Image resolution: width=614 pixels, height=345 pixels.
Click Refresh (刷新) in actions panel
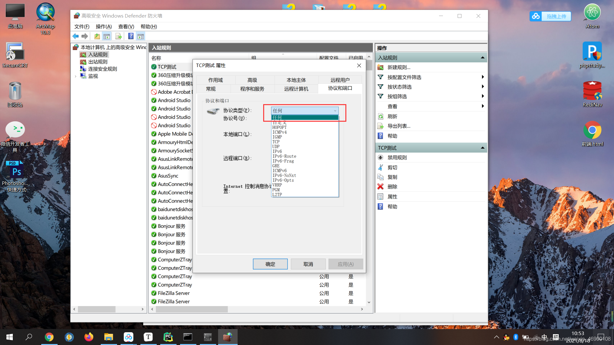coord(392,117)
